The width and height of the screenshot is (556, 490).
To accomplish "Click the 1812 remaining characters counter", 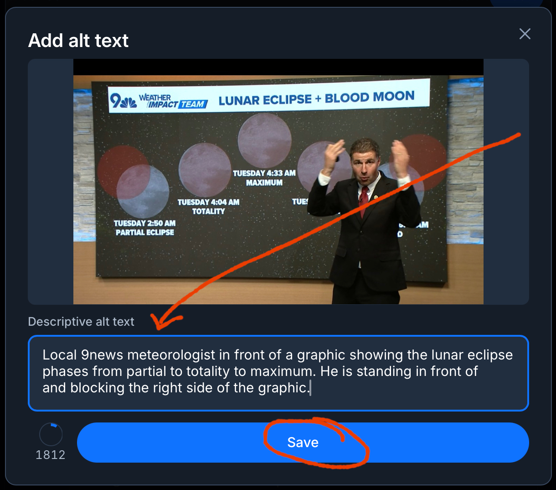I will point(51,455).
